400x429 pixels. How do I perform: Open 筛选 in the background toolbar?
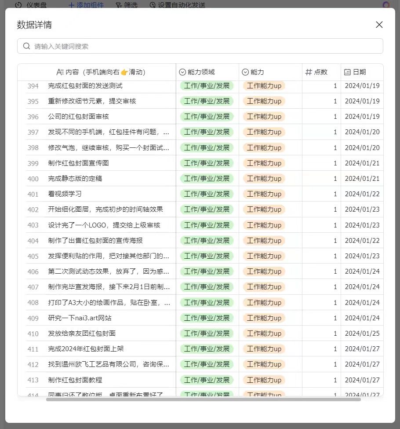[x=127, y=5]
